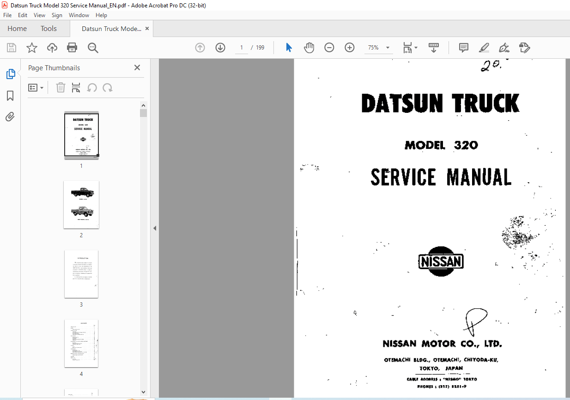Bookmark file with the star icon
This screenshot has width=570, height=400.
(32, 48)
